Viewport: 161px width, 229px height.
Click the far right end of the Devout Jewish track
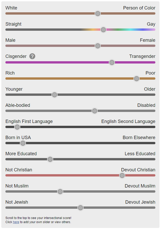(154, 208)
